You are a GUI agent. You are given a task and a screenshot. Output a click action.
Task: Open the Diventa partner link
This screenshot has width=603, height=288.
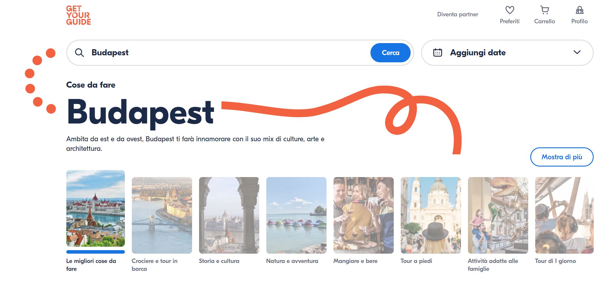click(457, 14)
